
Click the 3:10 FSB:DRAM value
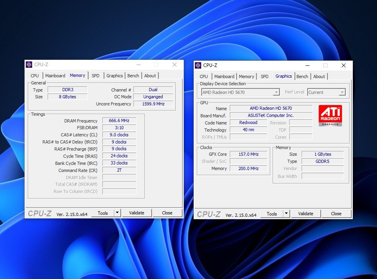pos(119,128)
